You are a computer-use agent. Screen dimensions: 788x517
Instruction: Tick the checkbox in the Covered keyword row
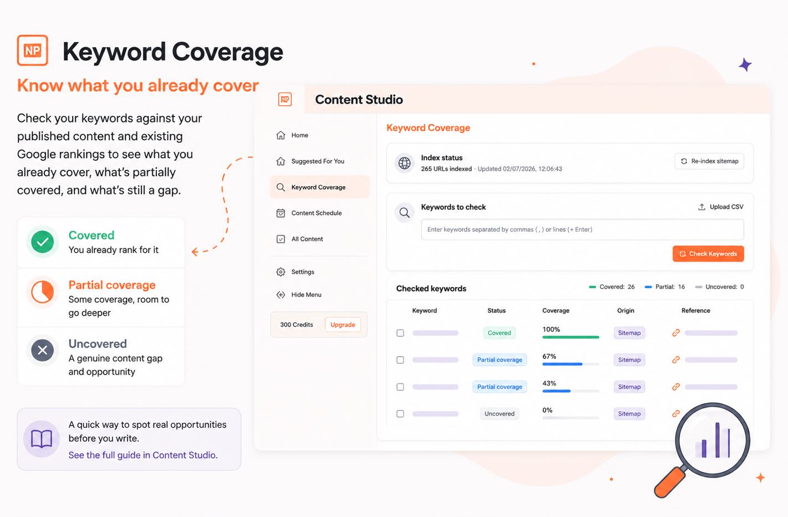pyautogui.click(x=400, y=333)
